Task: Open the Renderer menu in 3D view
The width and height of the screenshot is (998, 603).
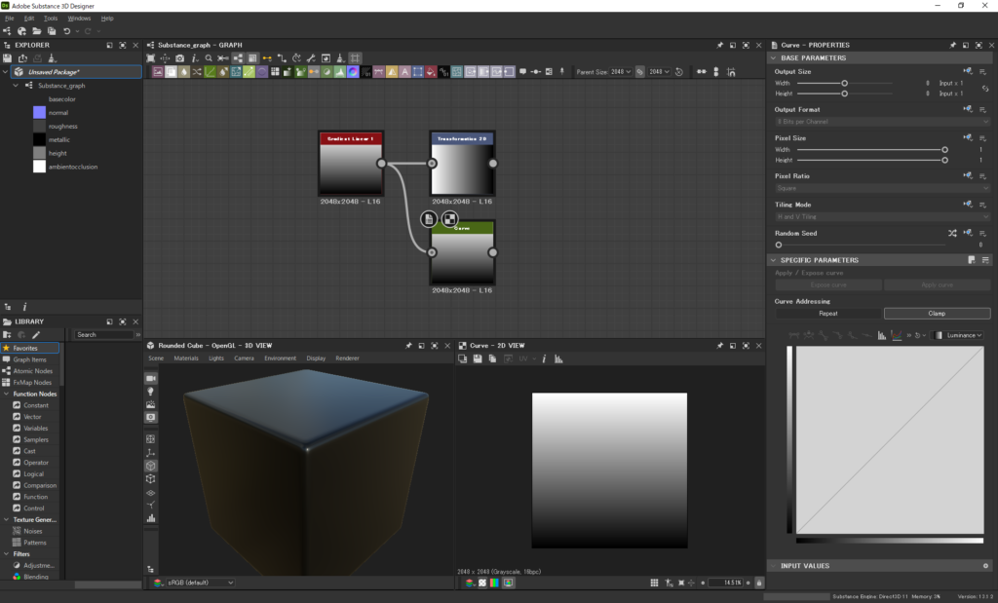Action: [x=347, y=358]
